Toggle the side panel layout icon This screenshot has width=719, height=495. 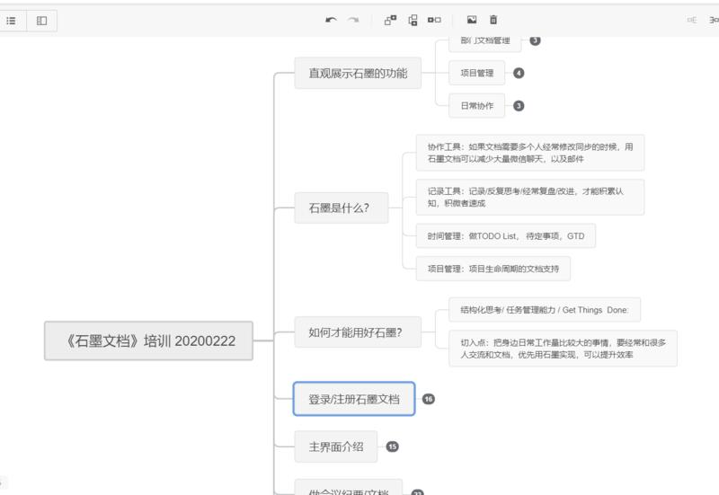pyautogui.click(x=41, y=21)
